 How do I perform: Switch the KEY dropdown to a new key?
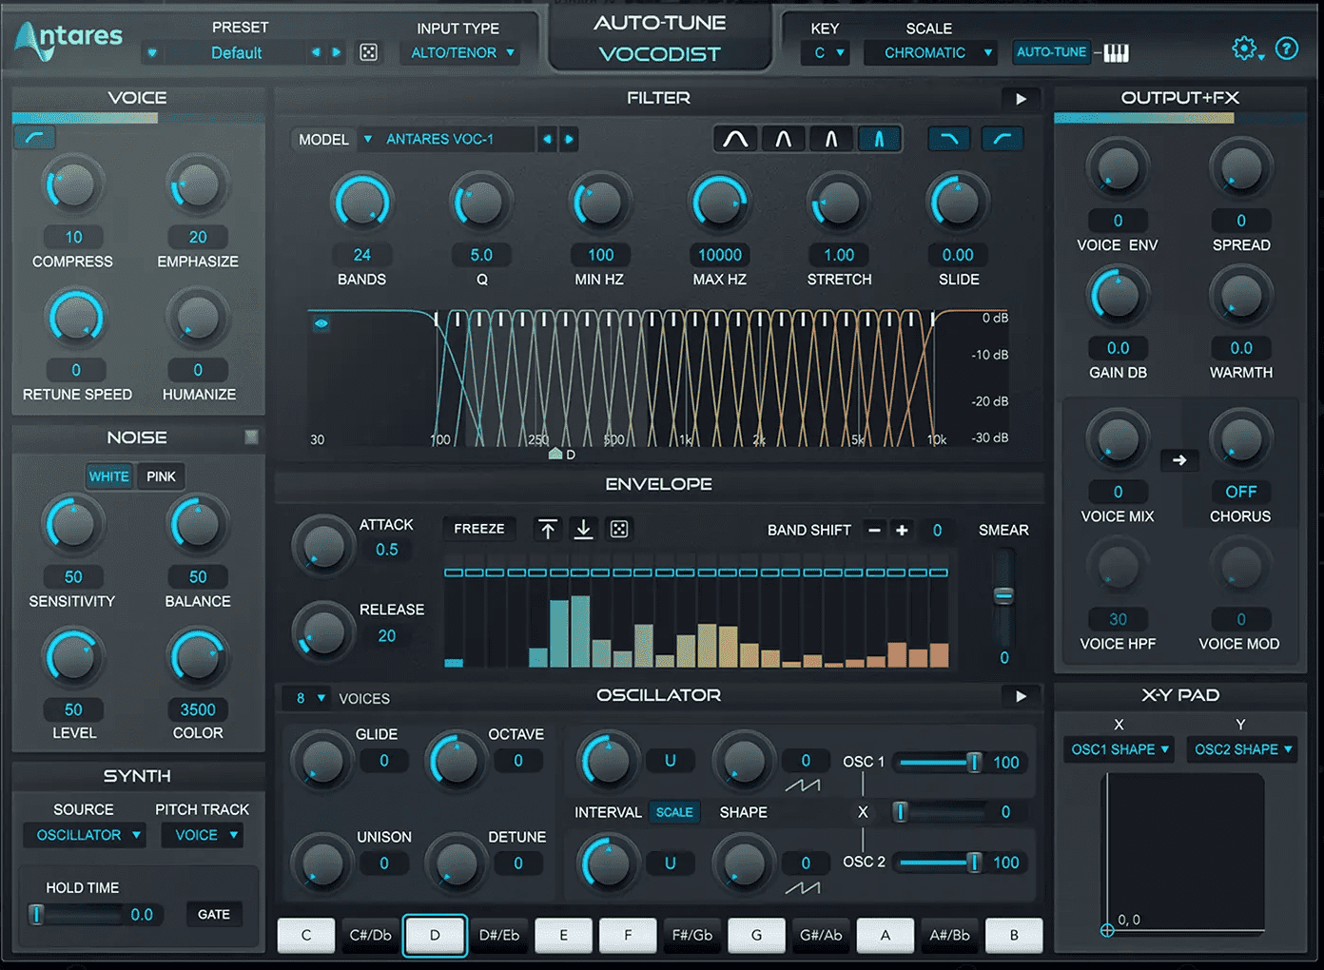825,52
